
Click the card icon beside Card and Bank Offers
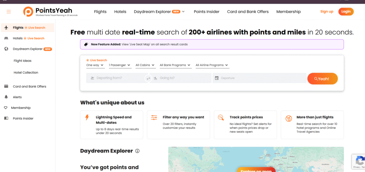pyautogui.click(x=6, y=87)
